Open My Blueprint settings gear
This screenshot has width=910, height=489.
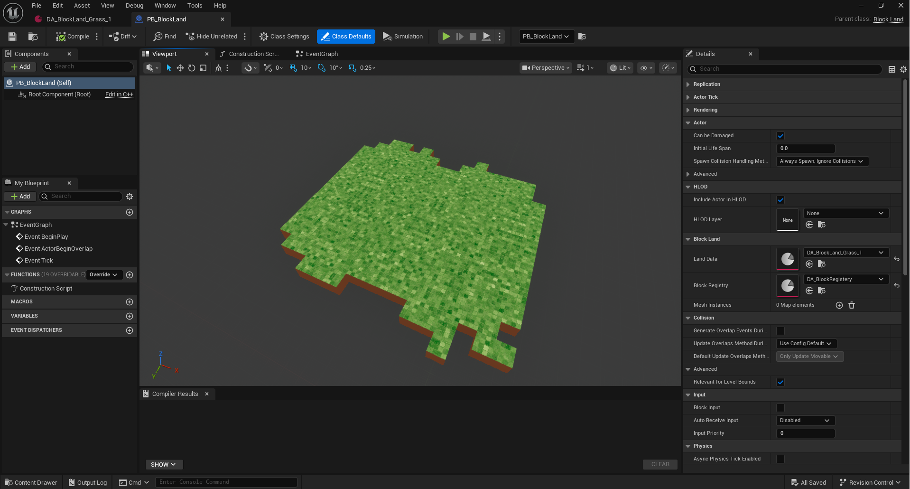pyautogui.click(x=130, y=197)
